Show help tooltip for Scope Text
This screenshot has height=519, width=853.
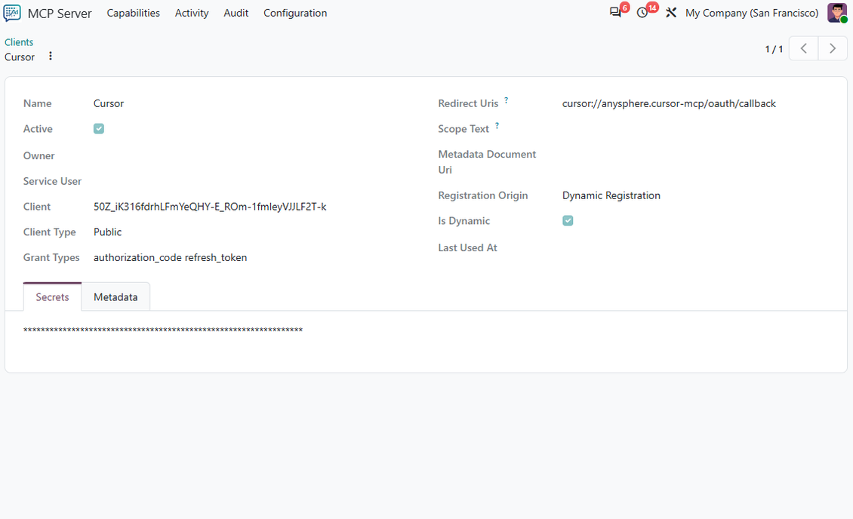497,125
